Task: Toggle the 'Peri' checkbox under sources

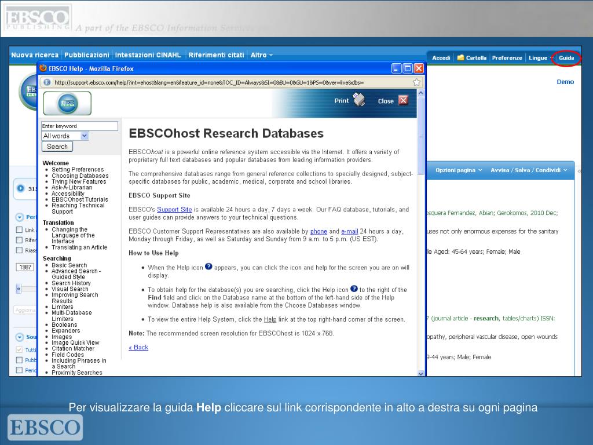Action: tap(19, 370)
